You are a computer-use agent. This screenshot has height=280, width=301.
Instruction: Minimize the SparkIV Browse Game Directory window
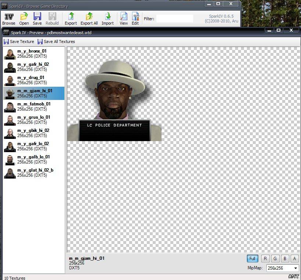point(209,4)
